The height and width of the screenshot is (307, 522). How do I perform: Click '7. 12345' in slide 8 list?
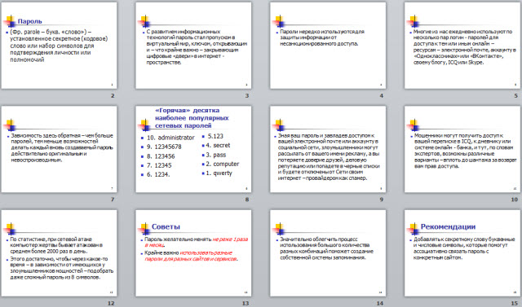pos(159,165)
